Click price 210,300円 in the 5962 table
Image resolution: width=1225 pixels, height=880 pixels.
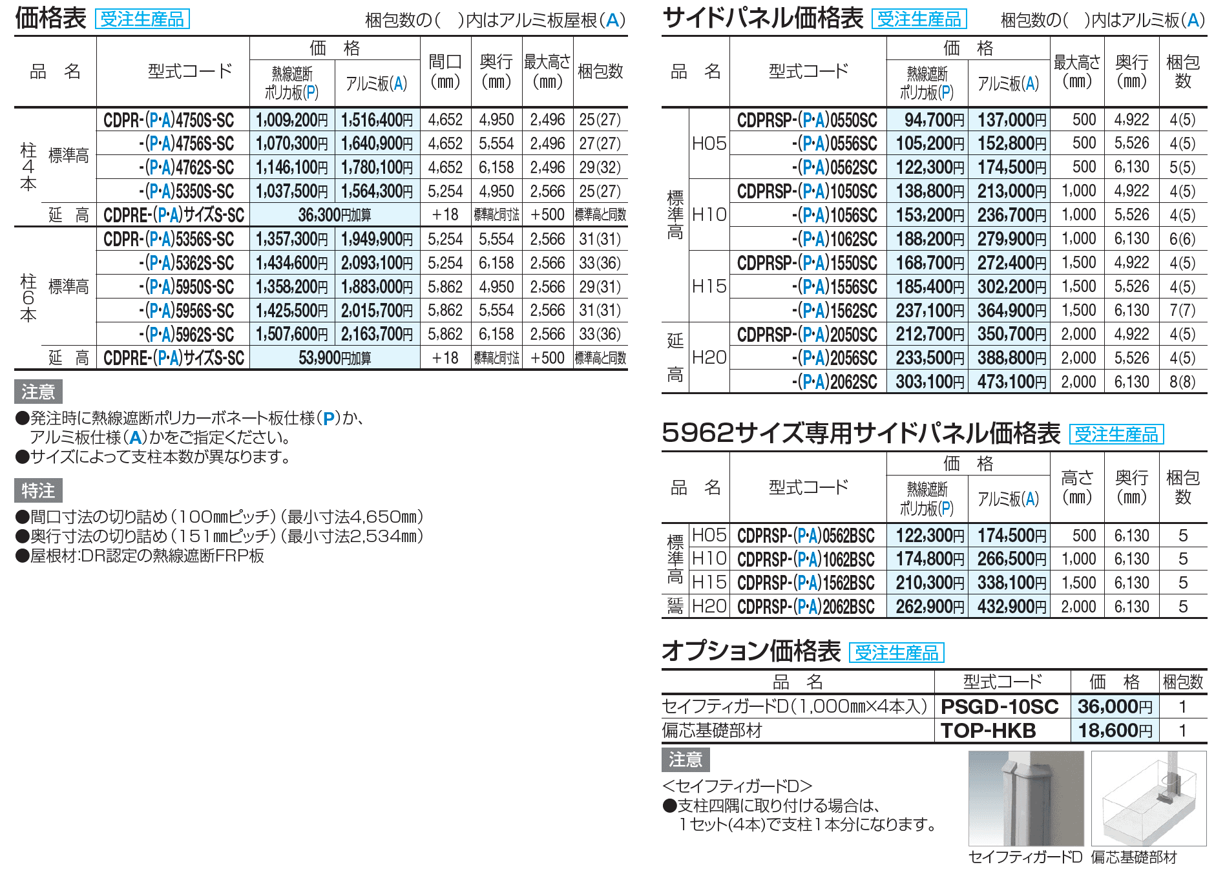point(930,583)
